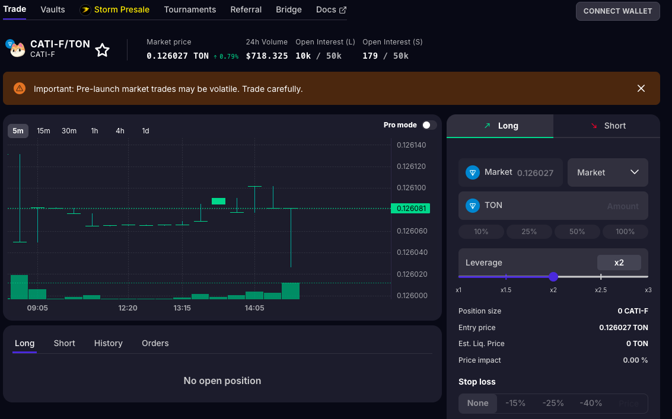This screenshot has width=672, height=419.
Task: Navigate to Tournaments
Action: (x=190, y=10)
